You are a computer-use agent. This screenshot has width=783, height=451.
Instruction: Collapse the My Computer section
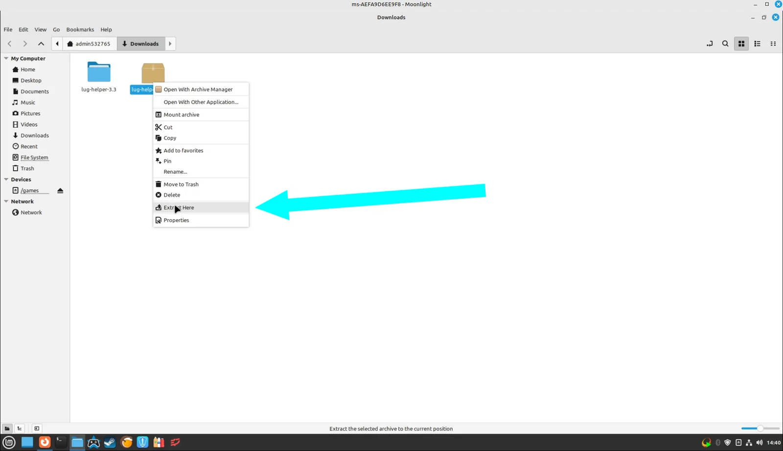coord(6,58)
